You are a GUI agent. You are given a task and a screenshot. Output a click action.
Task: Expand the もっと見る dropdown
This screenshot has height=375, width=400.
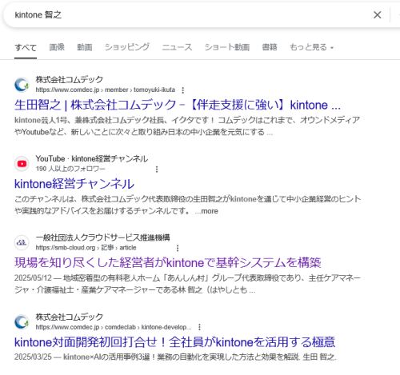[311, 47]
